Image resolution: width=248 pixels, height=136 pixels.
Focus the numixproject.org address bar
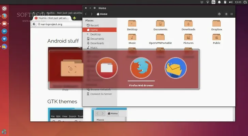tap(60, 24)
